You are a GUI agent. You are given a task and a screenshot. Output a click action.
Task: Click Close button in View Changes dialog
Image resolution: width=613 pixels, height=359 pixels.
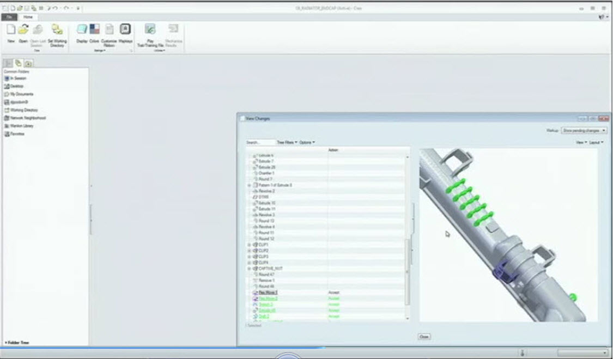(424, 336)
